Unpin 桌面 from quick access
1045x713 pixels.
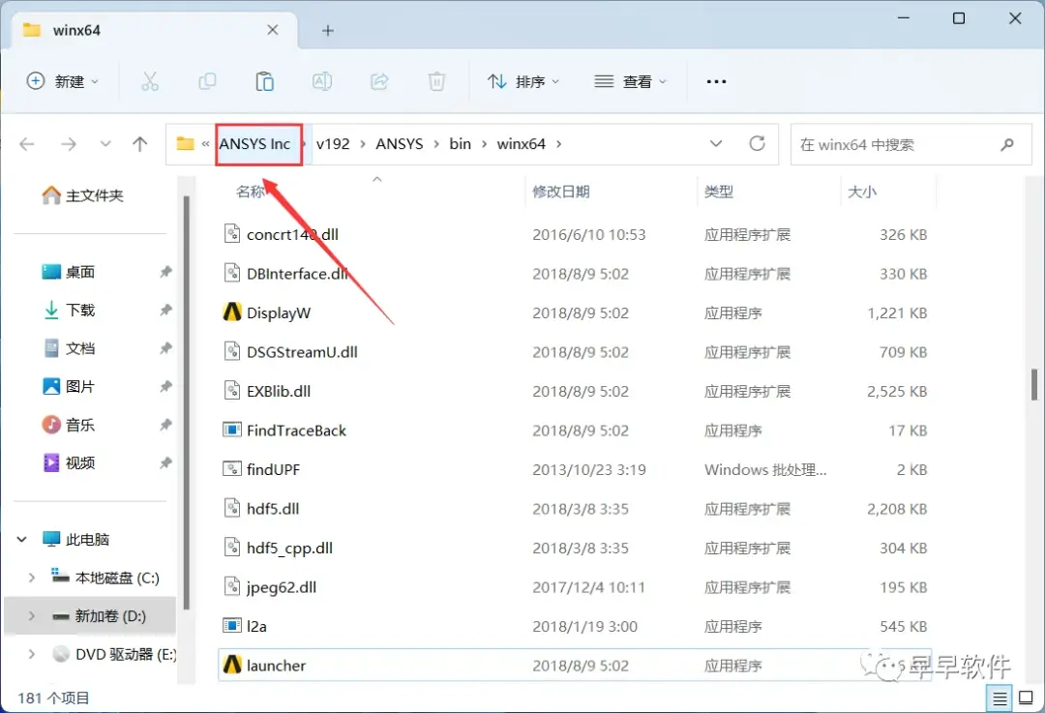(x=166, y=271)
